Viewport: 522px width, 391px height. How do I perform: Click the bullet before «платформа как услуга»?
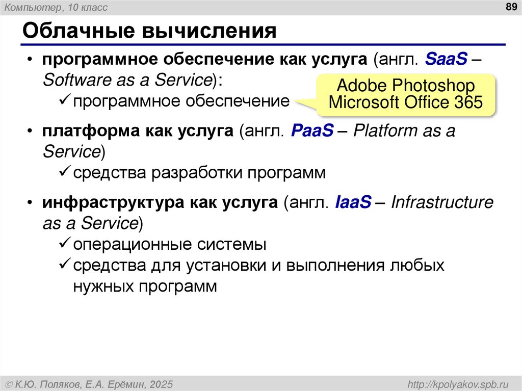point(30,131)
